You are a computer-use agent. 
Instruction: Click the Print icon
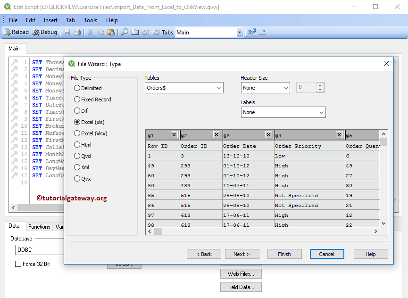click(x=77, y=32)
